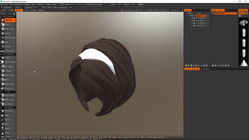Run the Scale command

click(x=8, y=120)
